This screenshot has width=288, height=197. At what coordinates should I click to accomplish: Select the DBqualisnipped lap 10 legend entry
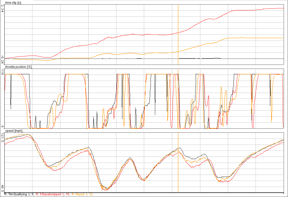tap(53, 194)
